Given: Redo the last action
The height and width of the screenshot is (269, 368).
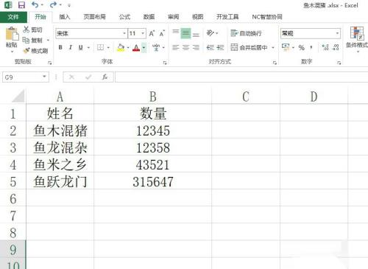Looking at the screenshot, I should tap(53, 4).
